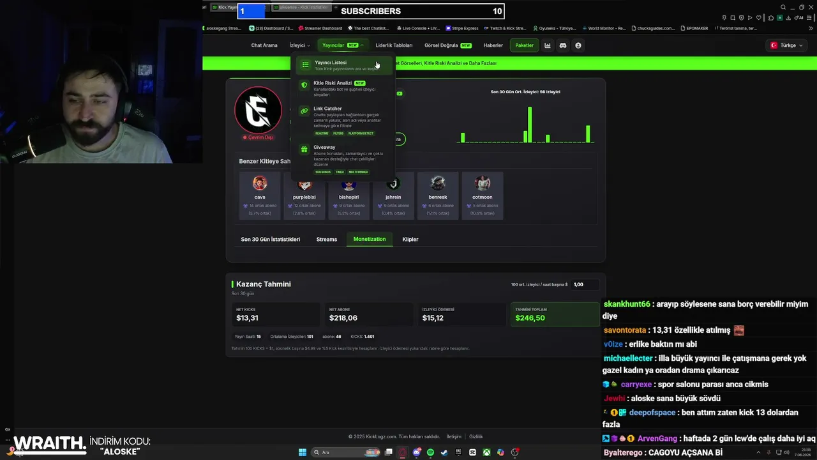Click the TAHMİNİ TOPLAM $246,50 card

tap(555, 314)
